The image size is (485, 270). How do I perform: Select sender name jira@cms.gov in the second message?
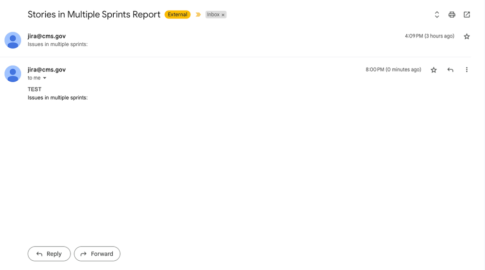coord(47,70)
